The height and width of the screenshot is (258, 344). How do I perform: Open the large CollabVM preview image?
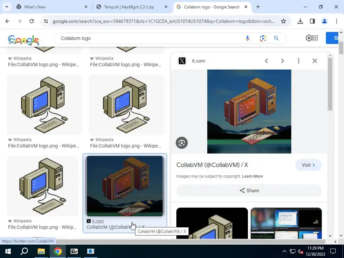(249, 112)
